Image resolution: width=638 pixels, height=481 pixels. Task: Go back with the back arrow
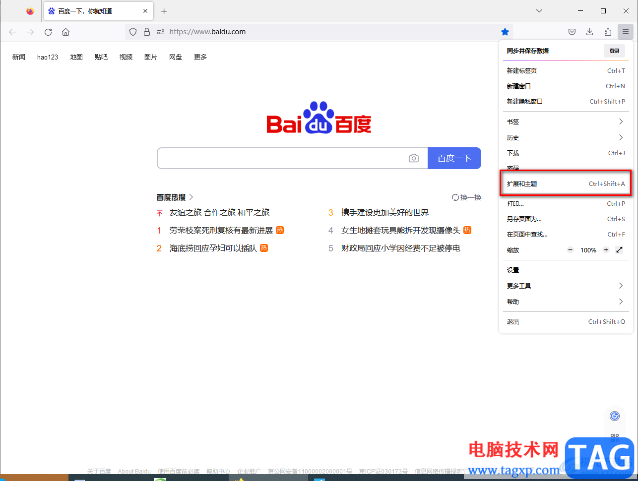pyautogui.click(x=12, y=32)
